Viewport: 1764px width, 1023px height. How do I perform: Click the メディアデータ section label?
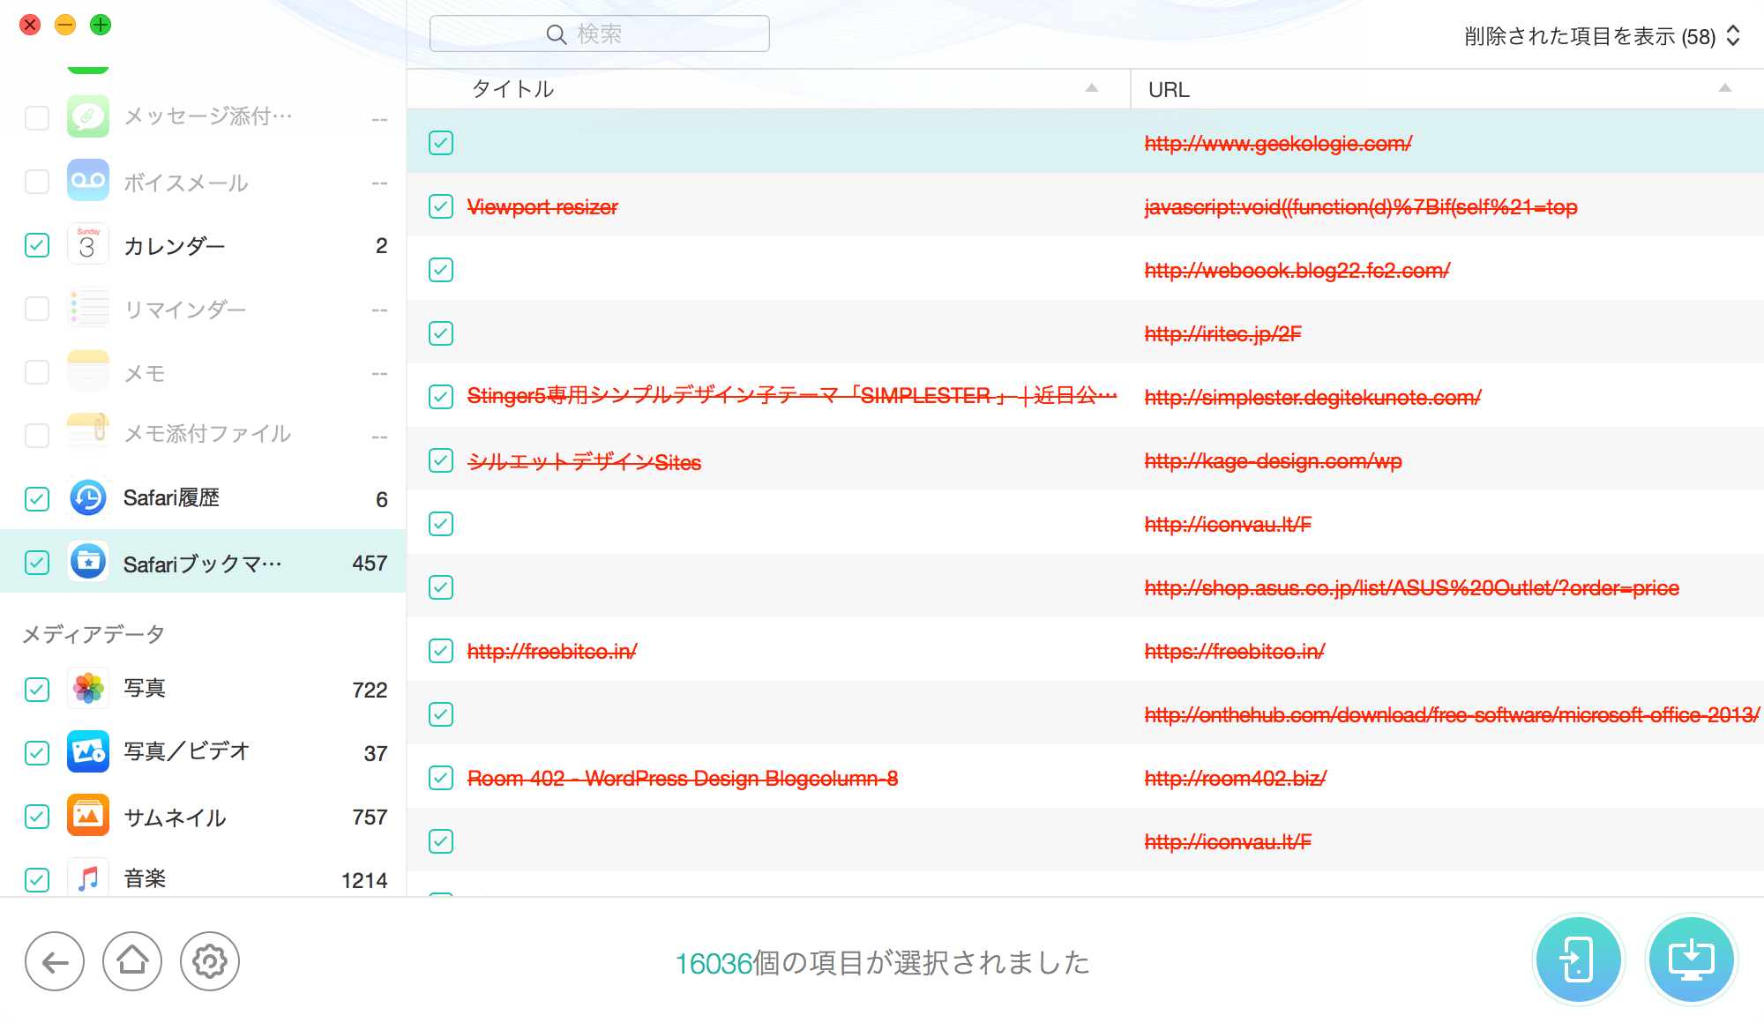[93, 634]
